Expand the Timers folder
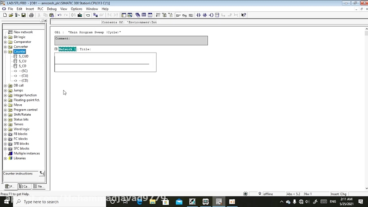The height and width of the screenshot is (207, 368). click(5, 124)
